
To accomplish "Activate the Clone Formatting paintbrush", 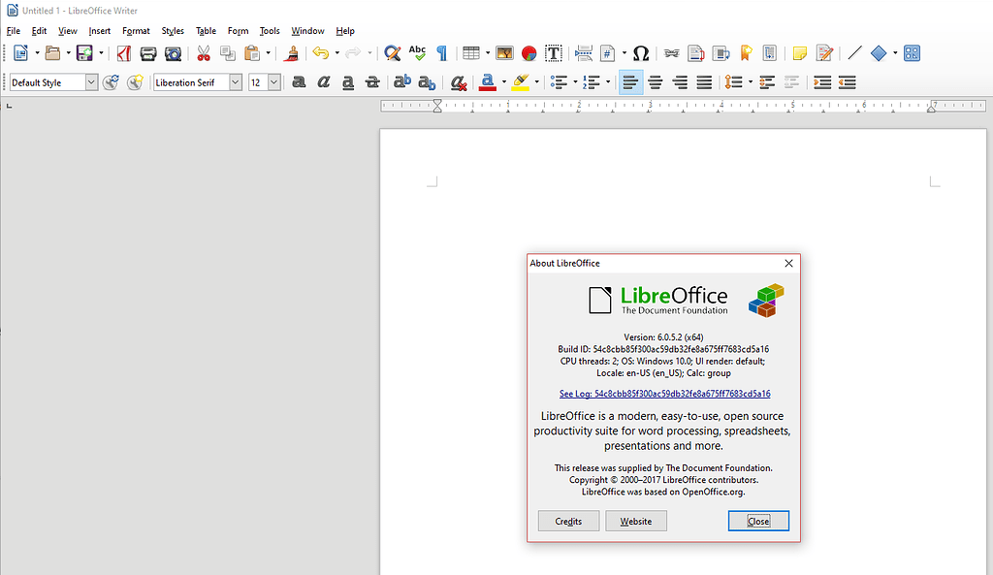I will coord(292,53).
